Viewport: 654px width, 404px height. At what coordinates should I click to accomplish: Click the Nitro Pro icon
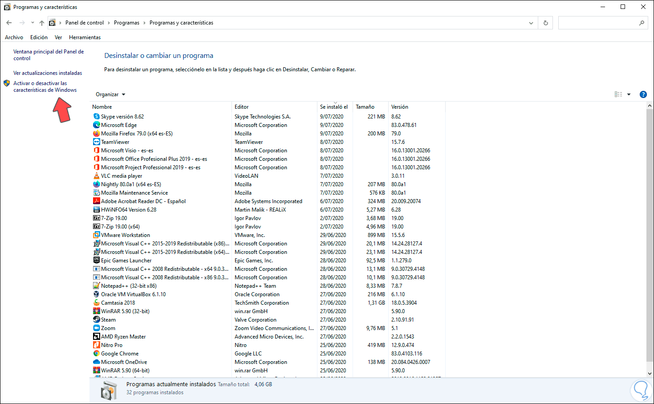[97, 345]
